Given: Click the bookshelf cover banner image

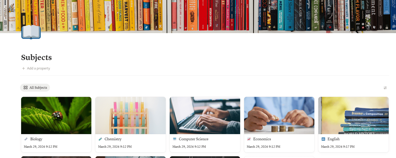Looking at the screenshot, I should pos(198,16).
